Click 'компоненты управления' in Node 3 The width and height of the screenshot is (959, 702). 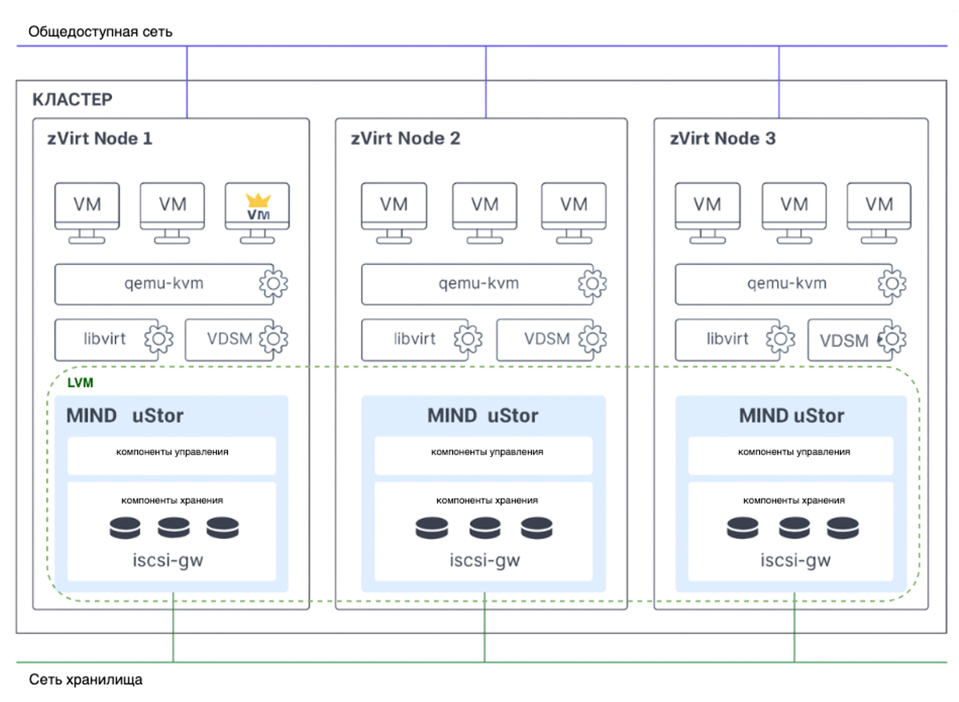[794, 452]
